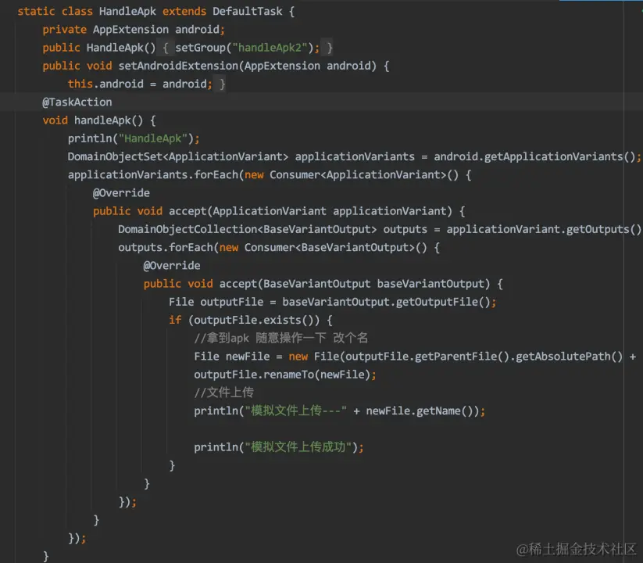Click the DomainObjectSet<ApplicationVariant> type
This screenshot has width=643, height=563.
click(178, 156)
